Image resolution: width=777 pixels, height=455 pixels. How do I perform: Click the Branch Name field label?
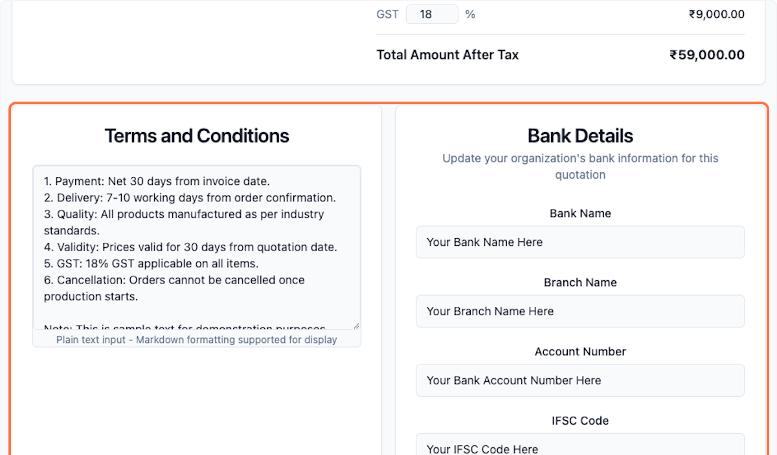580,282
